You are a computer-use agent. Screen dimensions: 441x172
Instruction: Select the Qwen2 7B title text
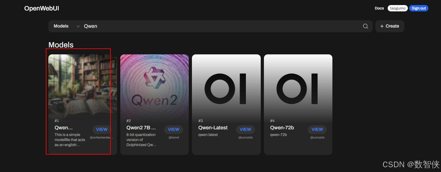pos(141,128)
